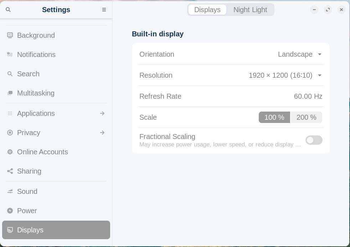
Task: Click the Search magnifier sidebar icon
Action: (x=10, y=74)
